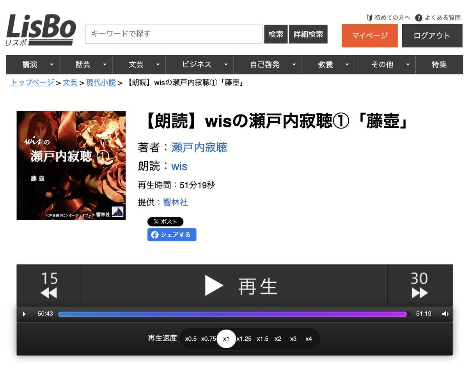Click the small play icon beside 50:43
The width and height of the screenshot is (468, 370).
click(x=24, y=314)
